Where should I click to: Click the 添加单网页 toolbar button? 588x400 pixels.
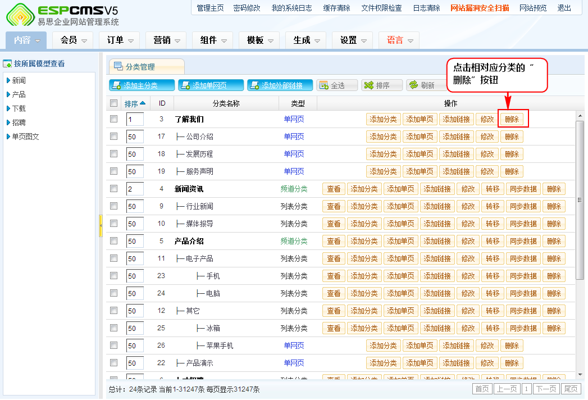pyautogui.click(x=211, y=85)
